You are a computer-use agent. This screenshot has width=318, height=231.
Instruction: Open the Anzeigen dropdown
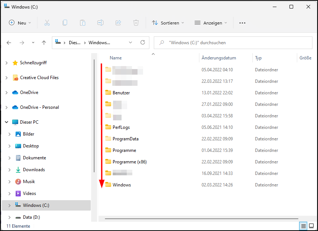coord(211,23)
